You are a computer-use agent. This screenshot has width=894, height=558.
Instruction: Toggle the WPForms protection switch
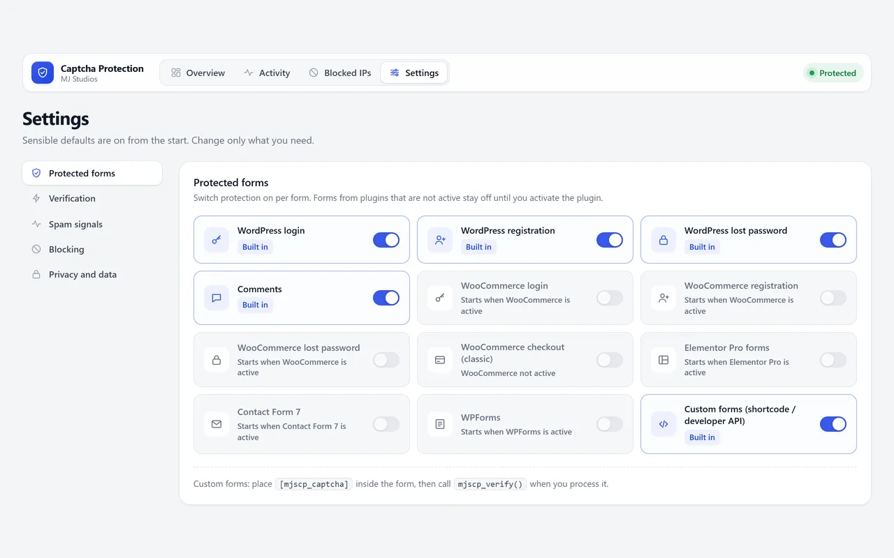click(610, 424)
